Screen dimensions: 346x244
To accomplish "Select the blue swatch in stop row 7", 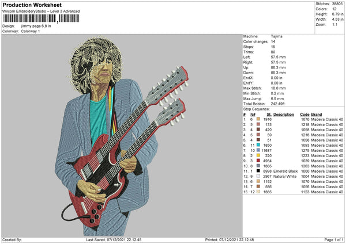I will click(x=258, y=150).
